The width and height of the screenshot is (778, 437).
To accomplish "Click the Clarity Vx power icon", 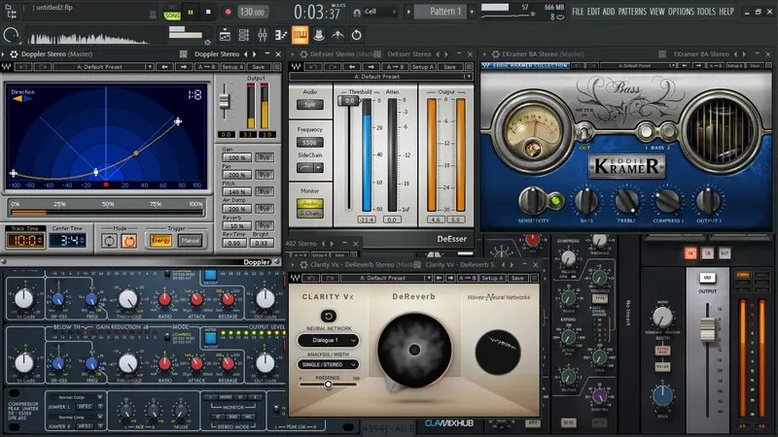I will (328, 316).
